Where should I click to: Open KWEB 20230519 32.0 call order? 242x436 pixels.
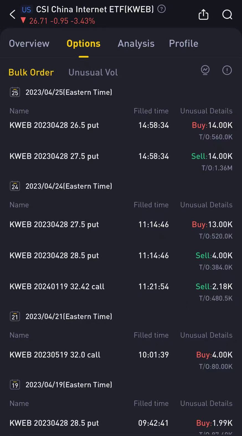pos(55,355)
